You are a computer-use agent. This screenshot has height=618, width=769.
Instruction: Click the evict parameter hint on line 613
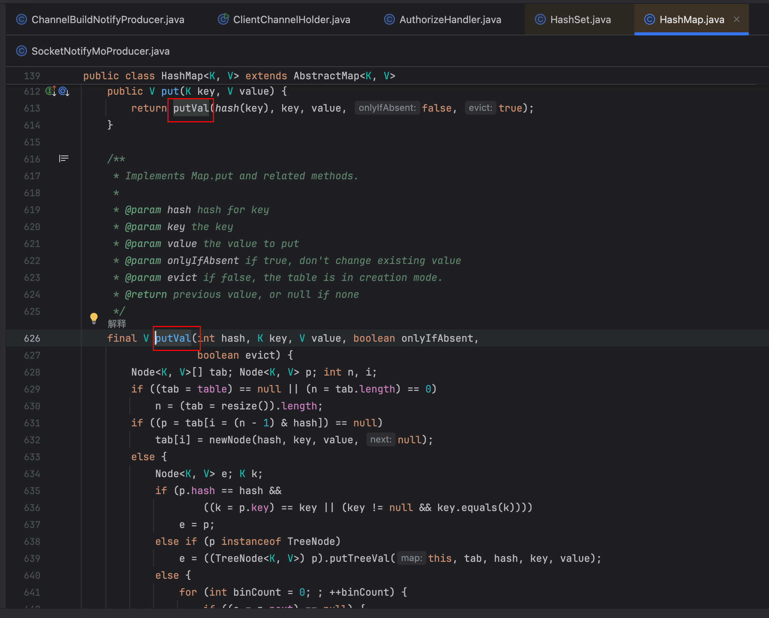480,108
